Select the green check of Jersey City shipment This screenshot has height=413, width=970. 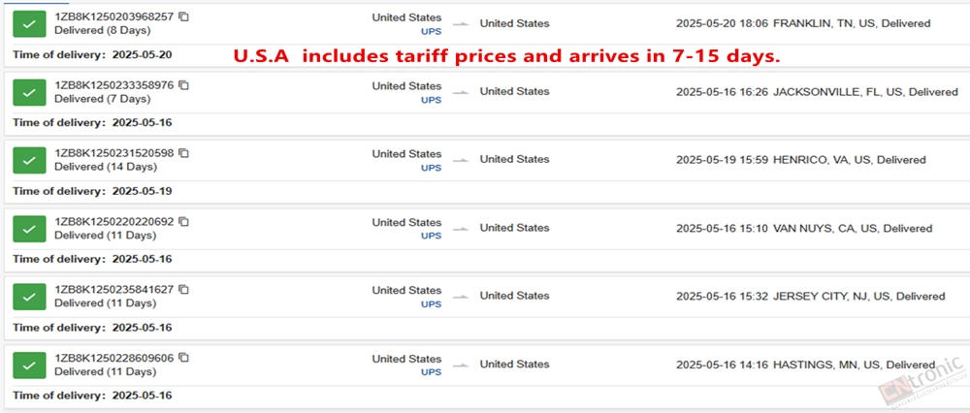coord(29,297)
